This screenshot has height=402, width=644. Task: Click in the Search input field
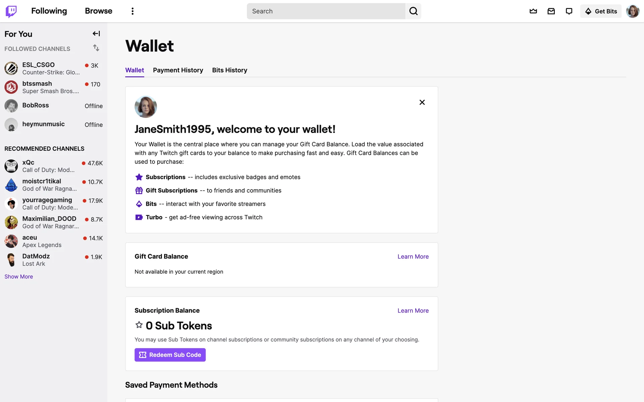point(326,11)
